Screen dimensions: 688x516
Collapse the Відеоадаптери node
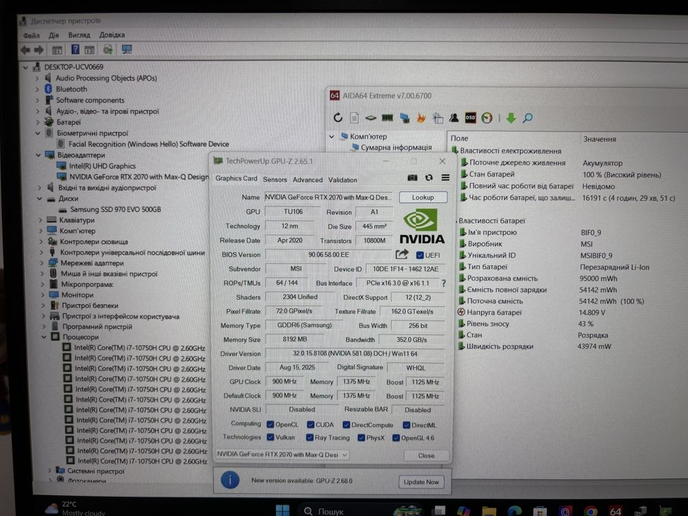pos(38,155)
